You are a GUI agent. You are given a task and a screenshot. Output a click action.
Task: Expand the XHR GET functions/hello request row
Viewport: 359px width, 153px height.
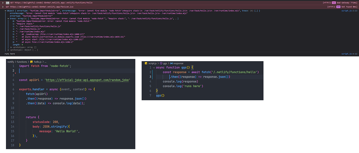[x=3, y=2]
